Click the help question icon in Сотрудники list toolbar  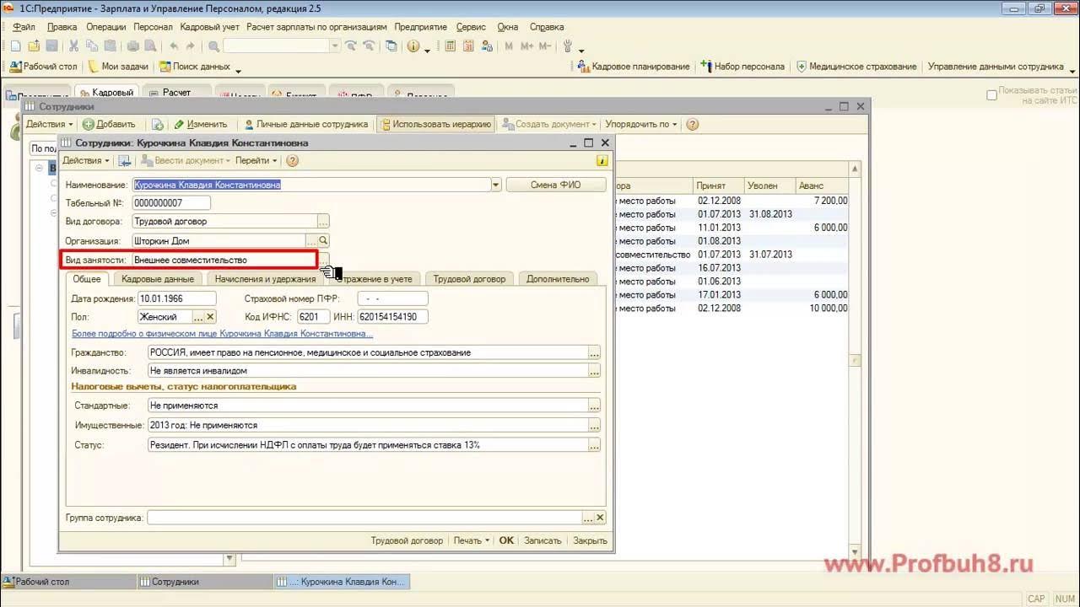pyautogui.click(x=692, y=124)
